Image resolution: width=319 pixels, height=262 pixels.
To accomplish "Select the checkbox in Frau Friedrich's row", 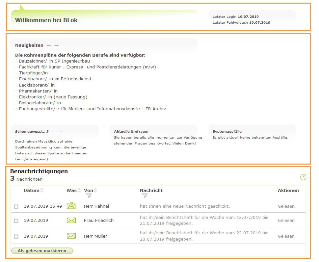I will 16,221.
